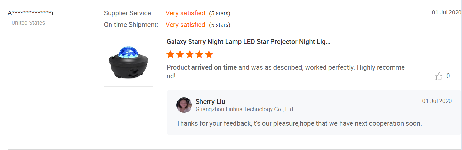Click the Supplier Service 'Very satisfied' rating
The image size is (462, 150).
tap(185, 13)
